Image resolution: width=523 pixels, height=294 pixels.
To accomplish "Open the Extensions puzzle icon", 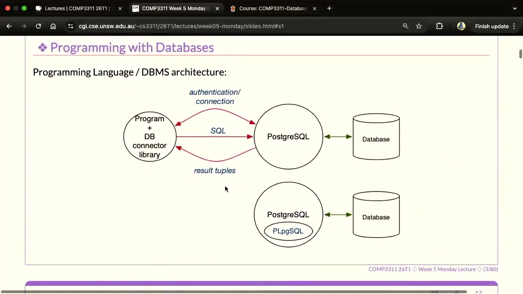I will click(x=439, y=26).
